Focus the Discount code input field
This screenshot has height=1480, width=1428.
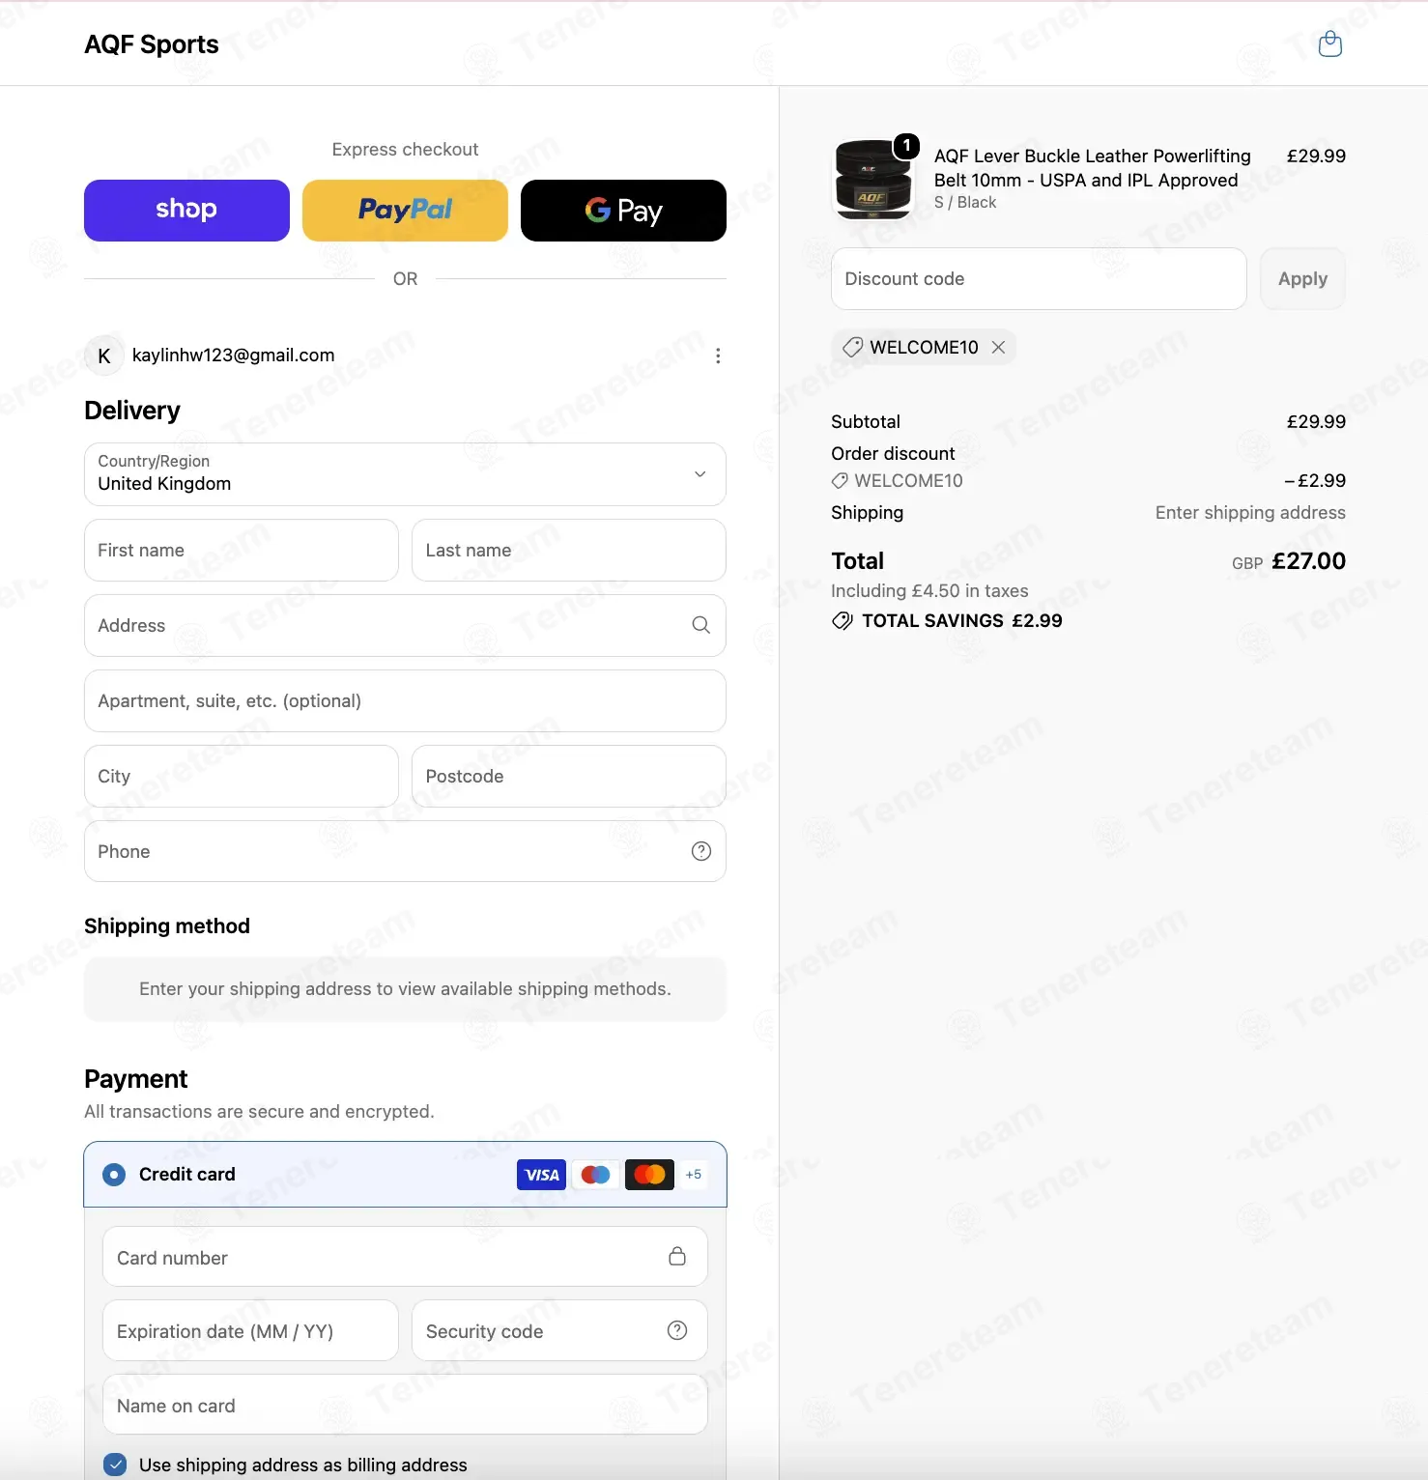1039,279
